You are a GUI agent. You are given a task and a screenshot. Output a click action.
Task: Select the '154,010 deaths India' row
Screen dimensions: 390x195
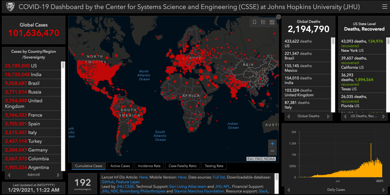click(306, 81)
